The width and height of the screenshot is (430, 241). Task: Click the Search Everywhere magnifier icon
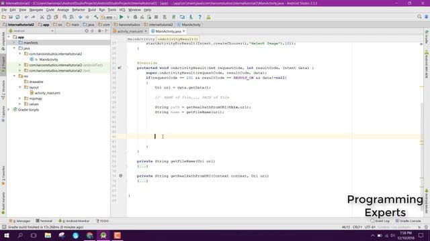pos(419,17)
